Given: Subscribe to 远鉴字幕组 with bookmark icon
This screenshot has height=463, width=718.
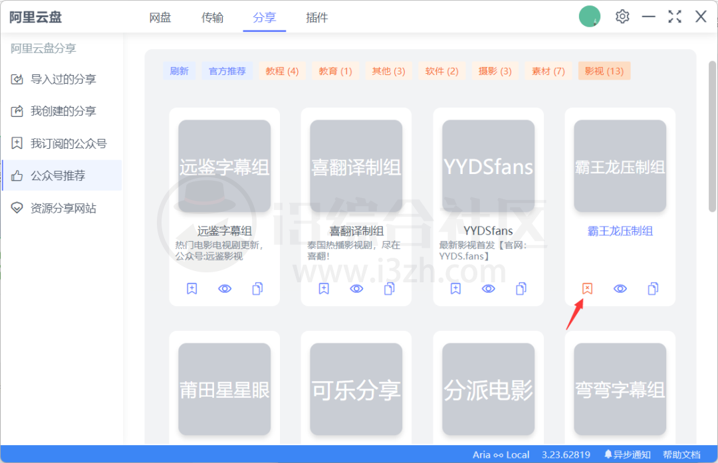Looking at the screenshot, I should tap(192, 289).
